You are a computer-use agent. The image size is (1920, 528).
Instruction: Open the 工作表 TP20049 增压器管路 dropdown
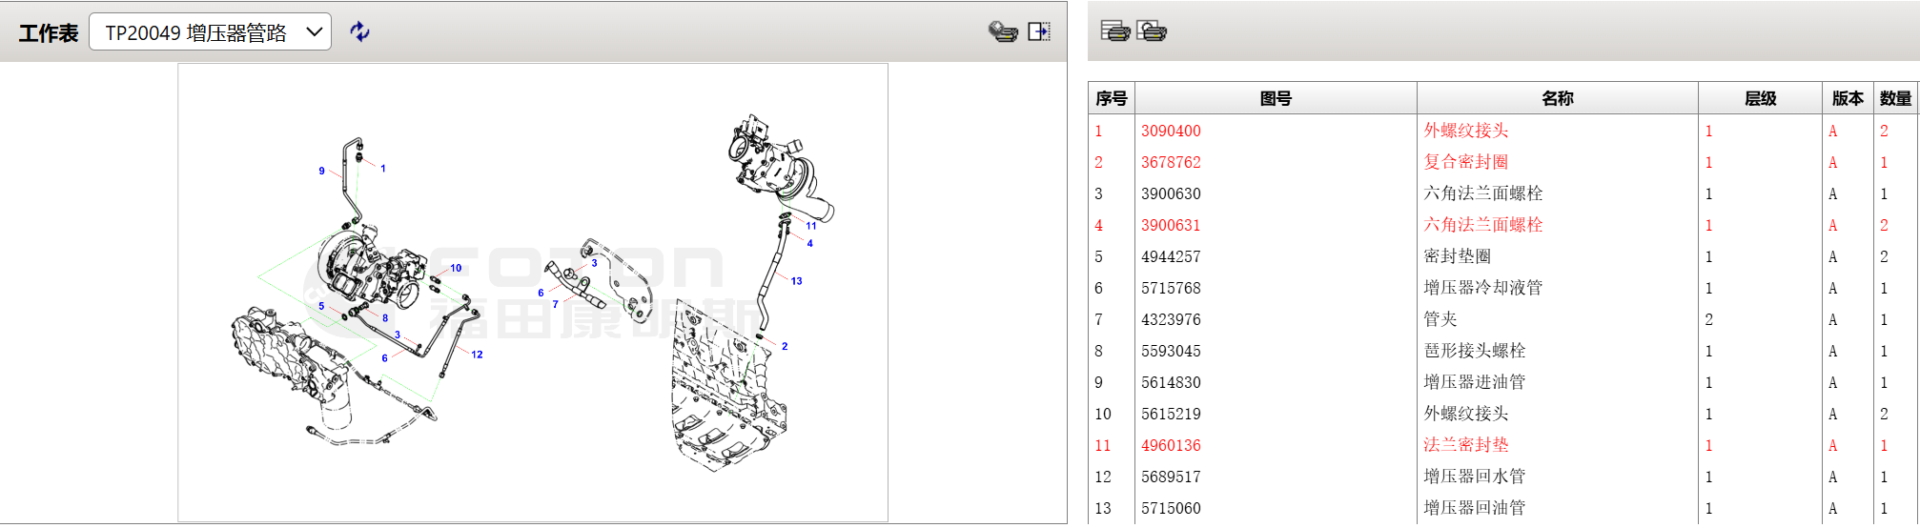tap(210, 32)
